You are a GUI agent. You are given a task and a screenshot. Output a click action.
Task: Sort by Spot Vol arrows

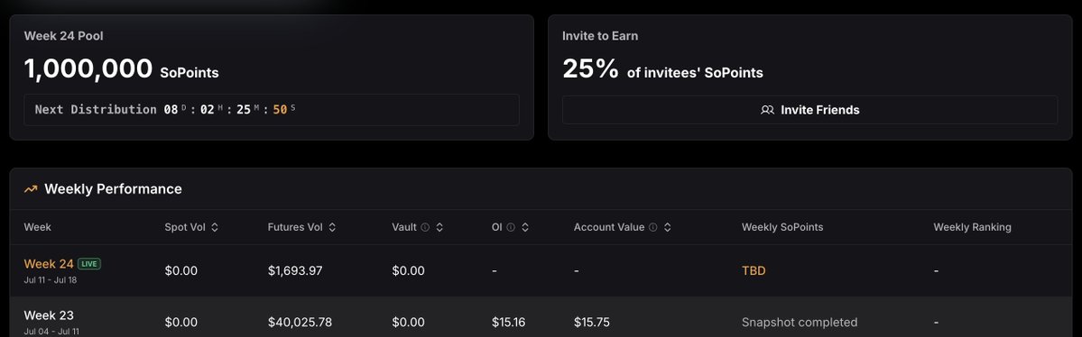pos(215,227)
